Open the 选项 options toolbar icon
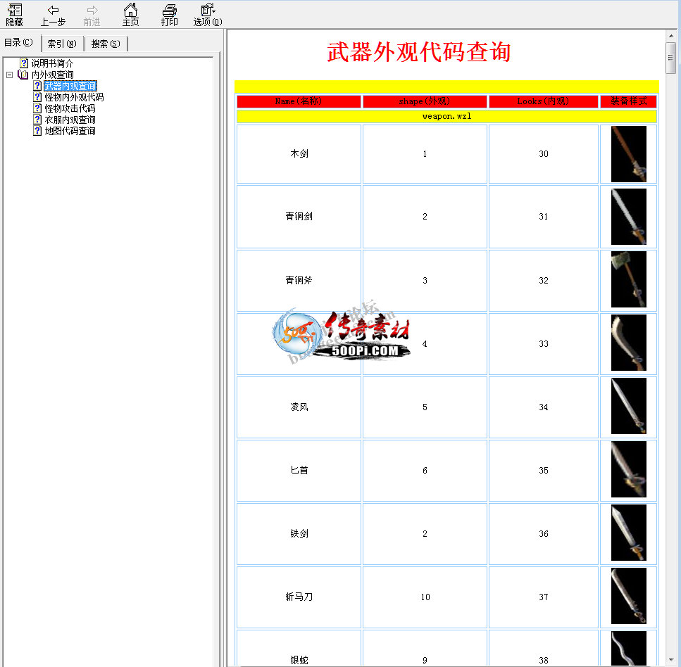The image size is (681, 667). pyautogui.click(x=208, y=15)
